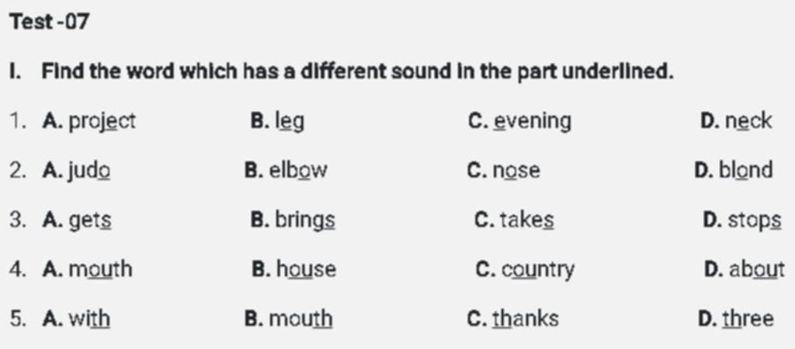Pick answer D. neck in question 1
The height and width of the screenshot is (349, 795).
[736, 121]
